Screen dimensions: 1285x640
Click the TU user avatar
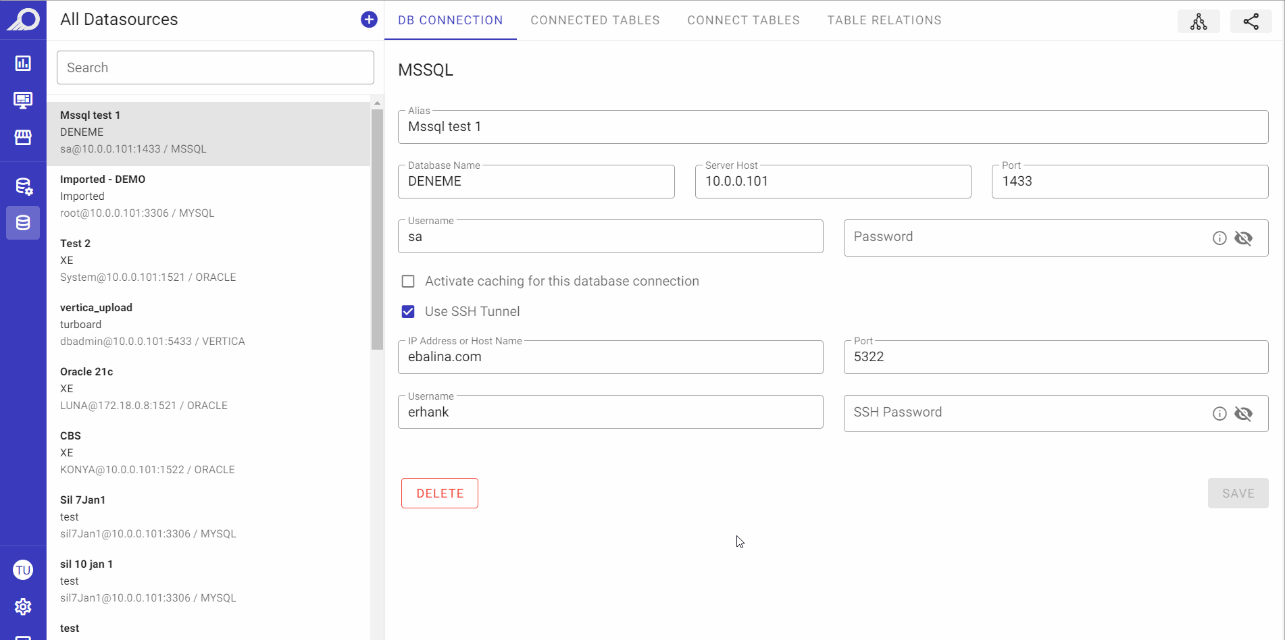23,570
